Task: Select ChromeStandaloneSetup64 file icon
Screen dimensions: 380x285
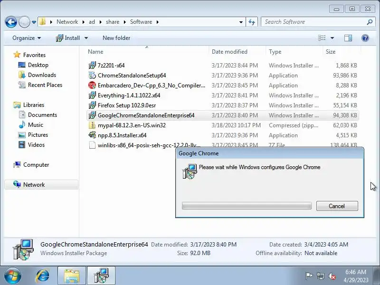Action: (92, 76)
